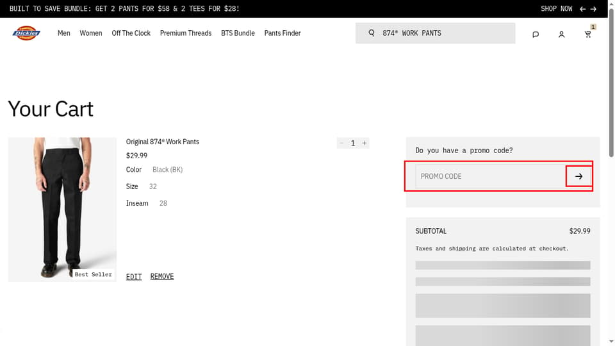Click the page vertical scrollbar
Screen dimensions: 615x346
[611, 83]
